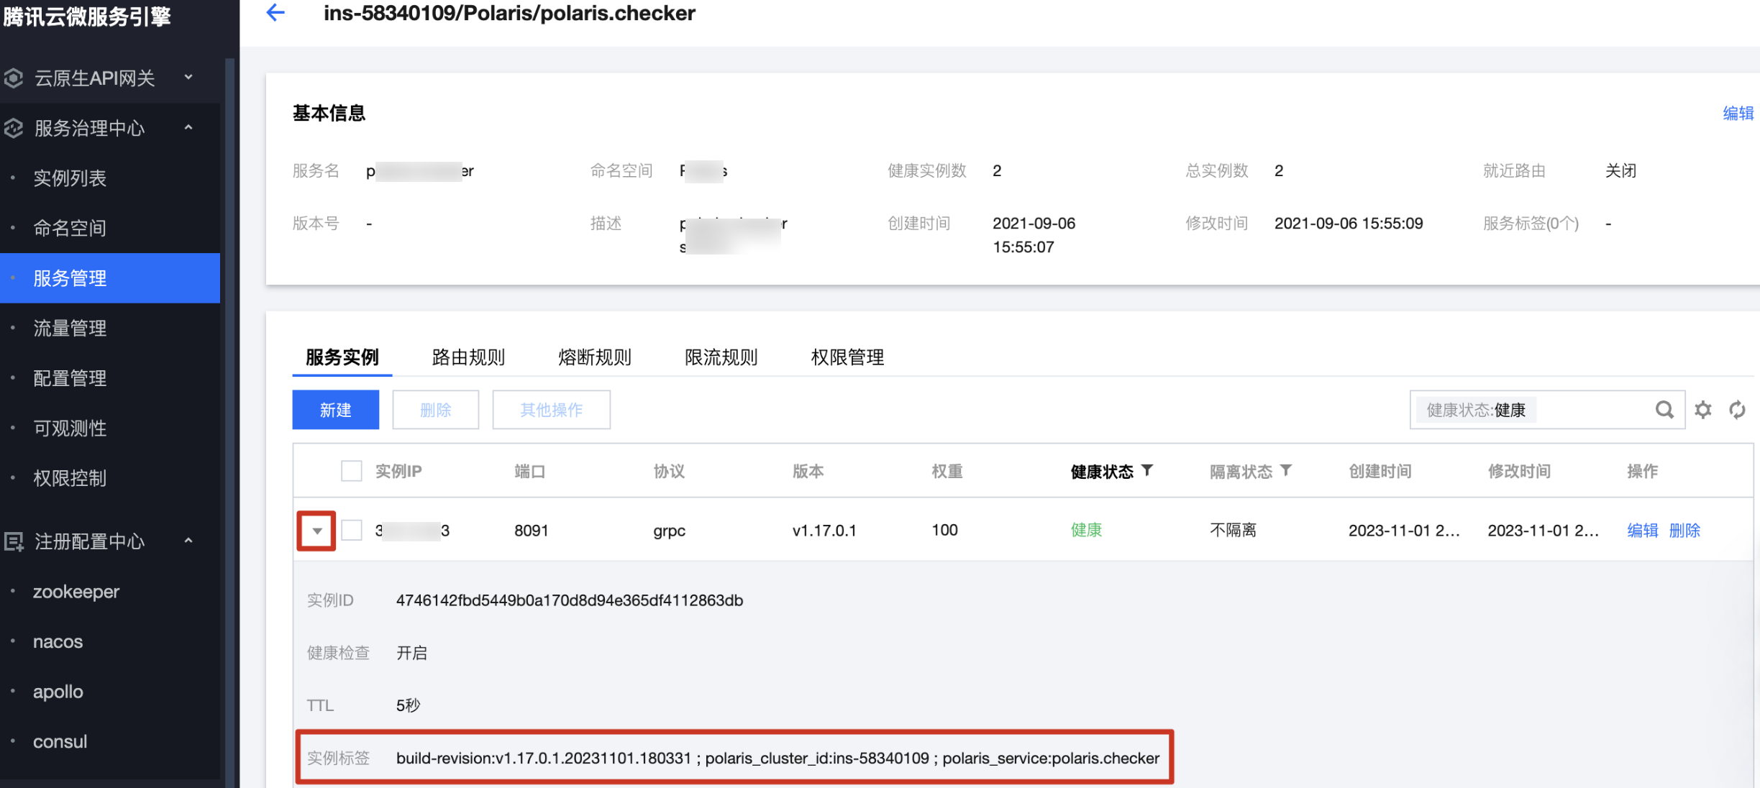Click the 健康状态:健康 filter tag
The image size is (1760, 788).
1476,410
